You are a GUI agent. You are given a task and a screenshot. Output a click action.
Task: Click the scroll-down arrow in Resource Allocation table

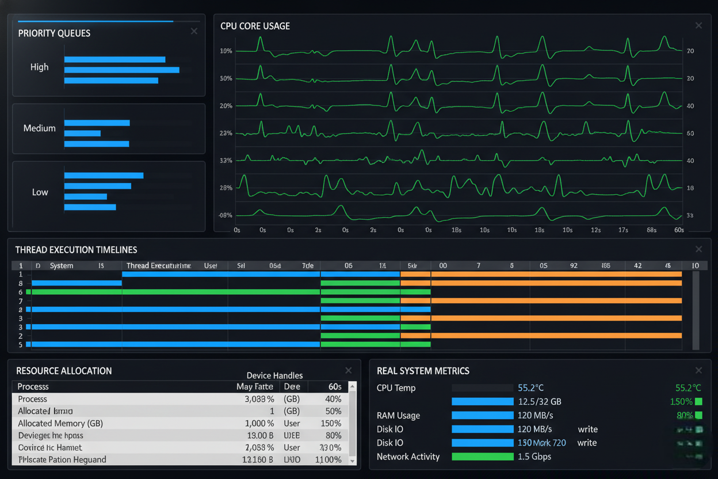[353, 460]
